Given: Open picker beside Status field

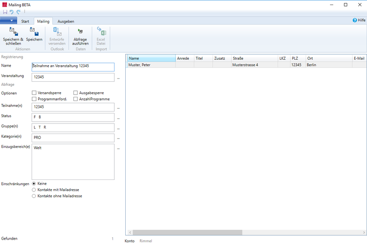Looking at the screenshot, I should pos(118,119).
